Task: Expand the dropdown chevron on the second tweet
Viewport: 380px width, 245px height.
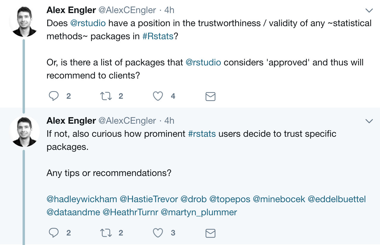Action: click(x=369, y=121)
